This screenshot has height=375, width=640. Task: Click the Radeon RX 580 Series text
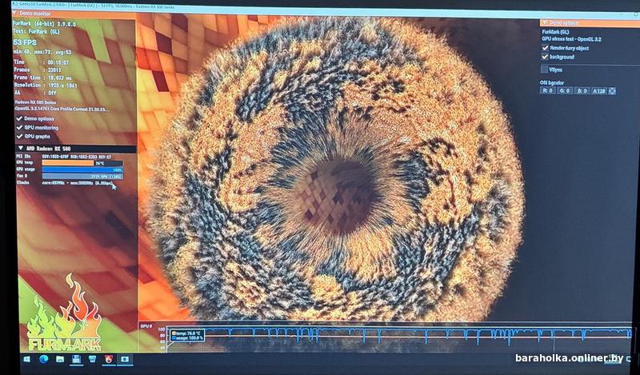click(35, 102)
